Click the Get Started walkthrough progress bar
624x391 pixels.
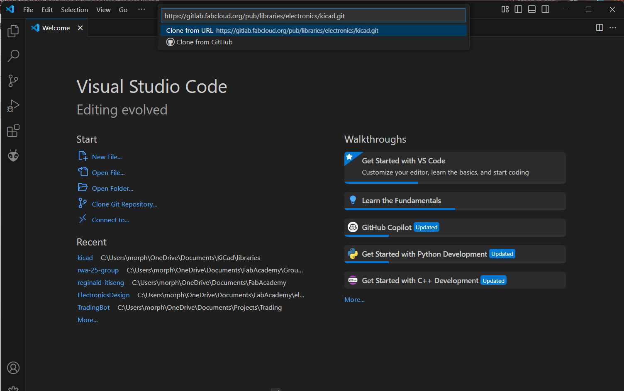click(x=381, y=182)
